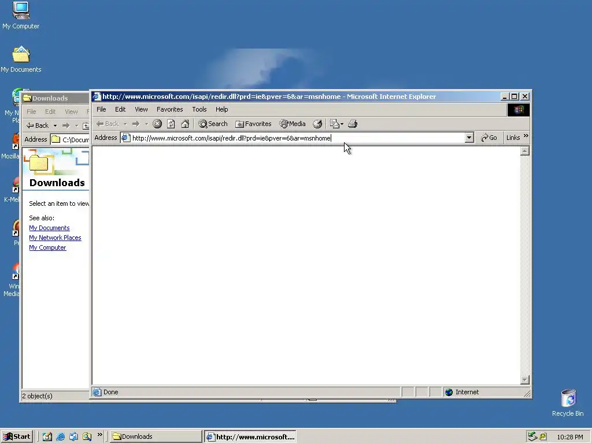The height and width of the screenshot is (444, 592).
Task: Open the File menu in Internet Explorer
Action: [x=101, y=109]
